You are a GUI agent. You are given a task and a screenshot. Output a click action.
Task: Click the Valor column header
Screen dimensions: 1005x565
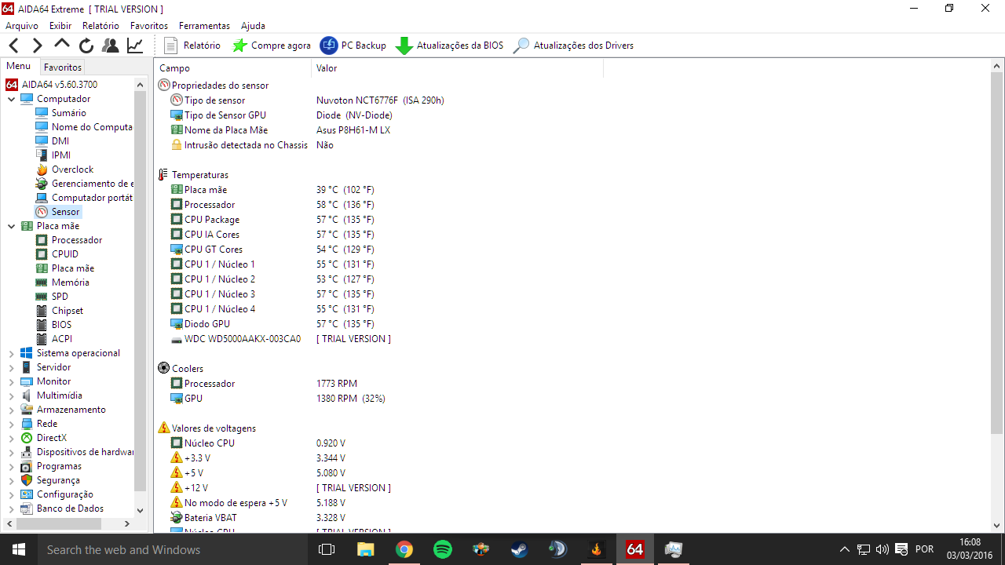(x=457, y=68)
